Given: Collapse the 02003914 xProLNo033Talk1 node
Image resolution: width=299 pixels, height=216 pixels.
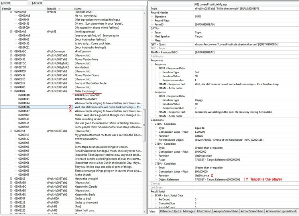Looking at the screenshot, I should tap(11, 131).
